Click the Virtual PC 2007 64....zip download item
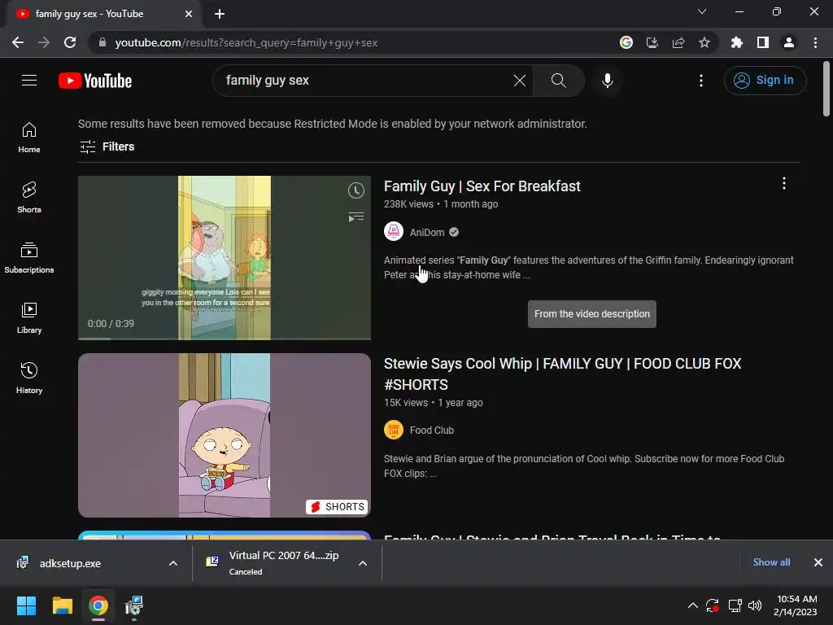Image resolution: width=833 pixels, height=625 pixels. click(x=277, y=563)
